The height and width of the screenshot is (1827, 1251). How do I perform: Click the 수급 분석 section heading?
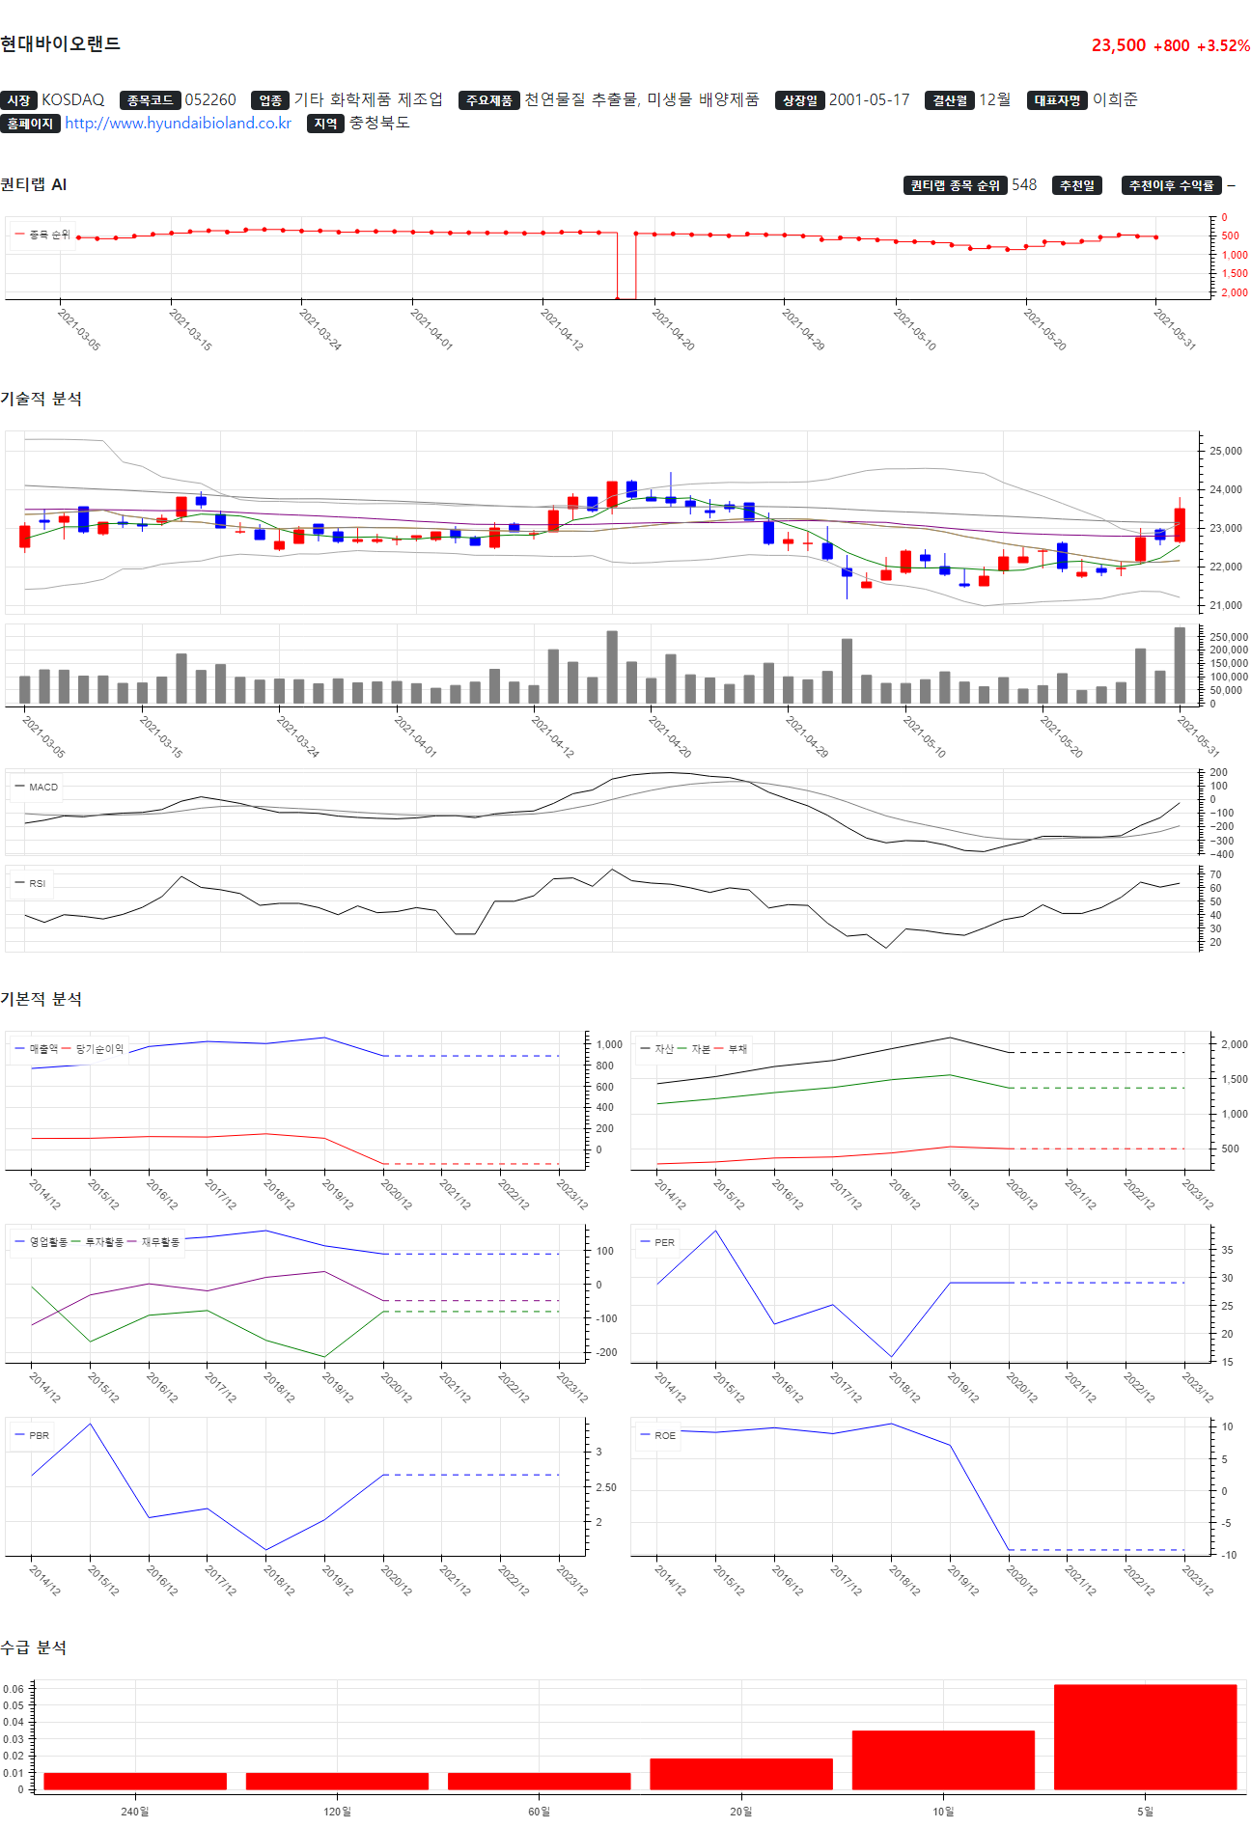point(33,1647)
